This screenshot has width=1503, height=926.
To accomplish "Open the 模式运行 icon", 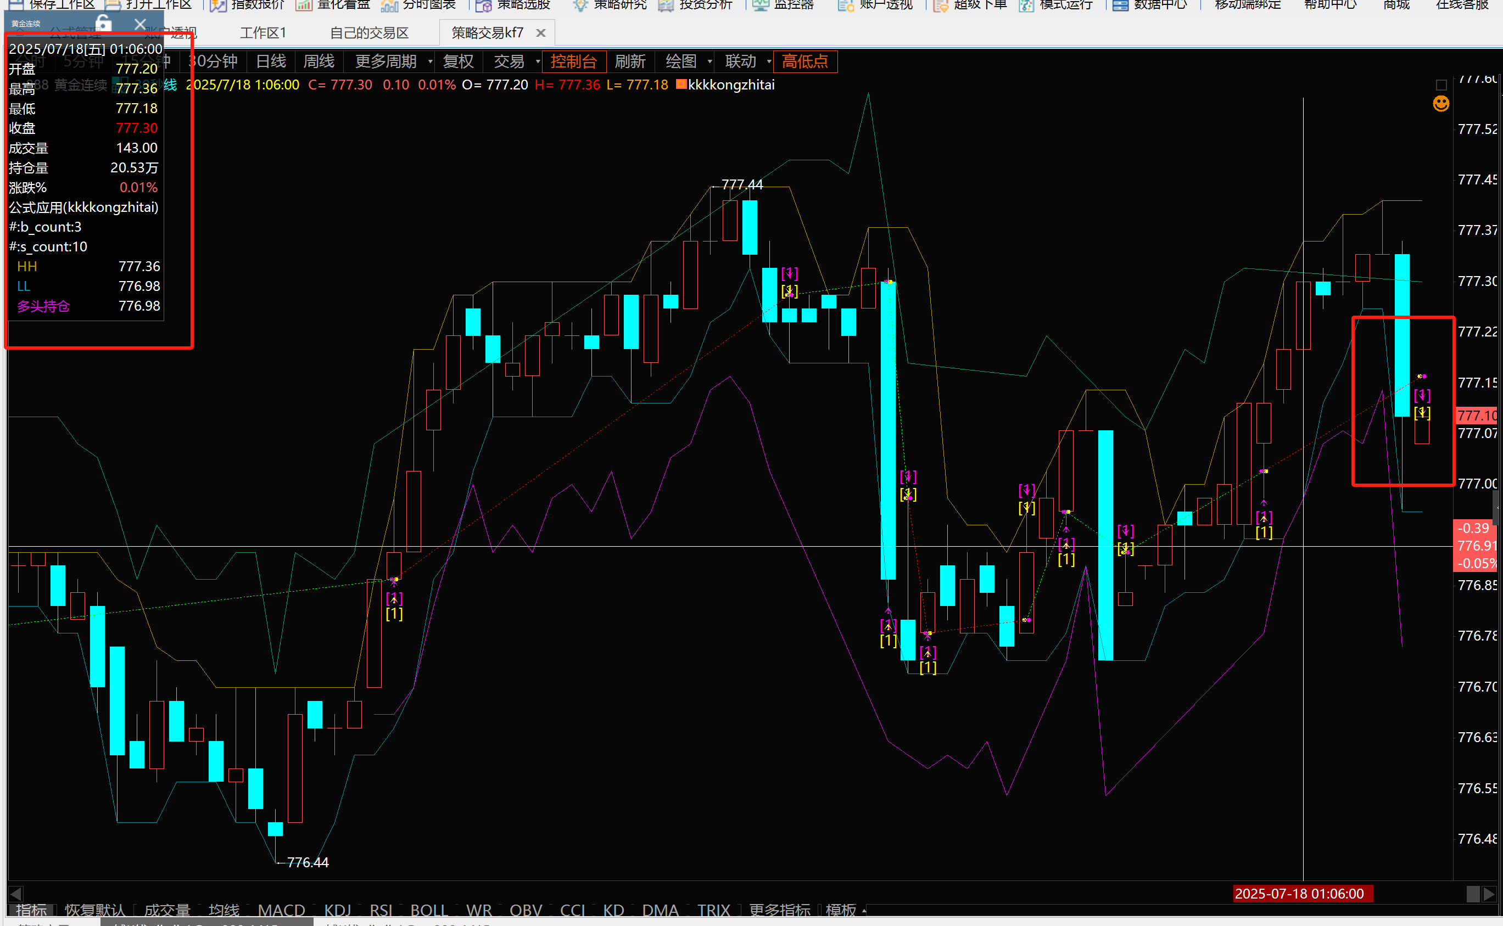I will pos(1026,5).
